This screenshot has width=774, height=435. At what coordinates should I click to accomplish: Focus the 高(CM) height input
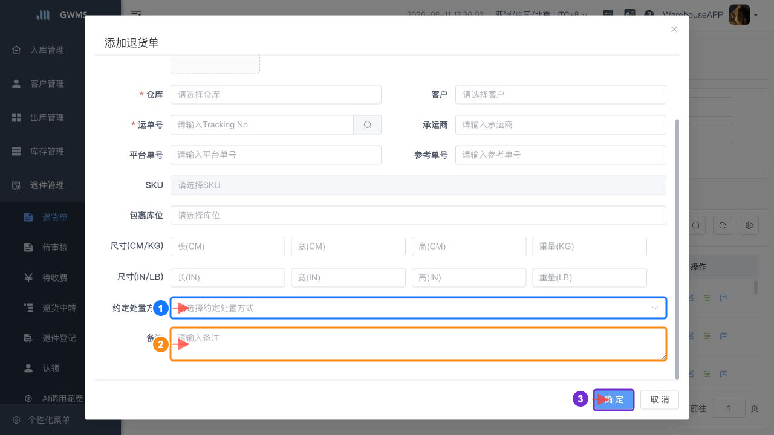(469, 246)
